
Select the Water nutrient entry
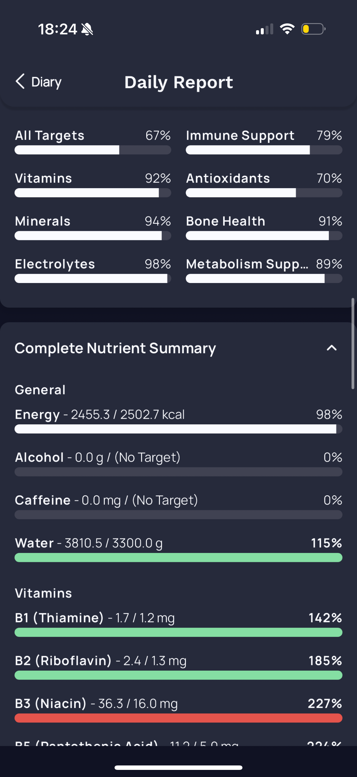coord(178,549)
